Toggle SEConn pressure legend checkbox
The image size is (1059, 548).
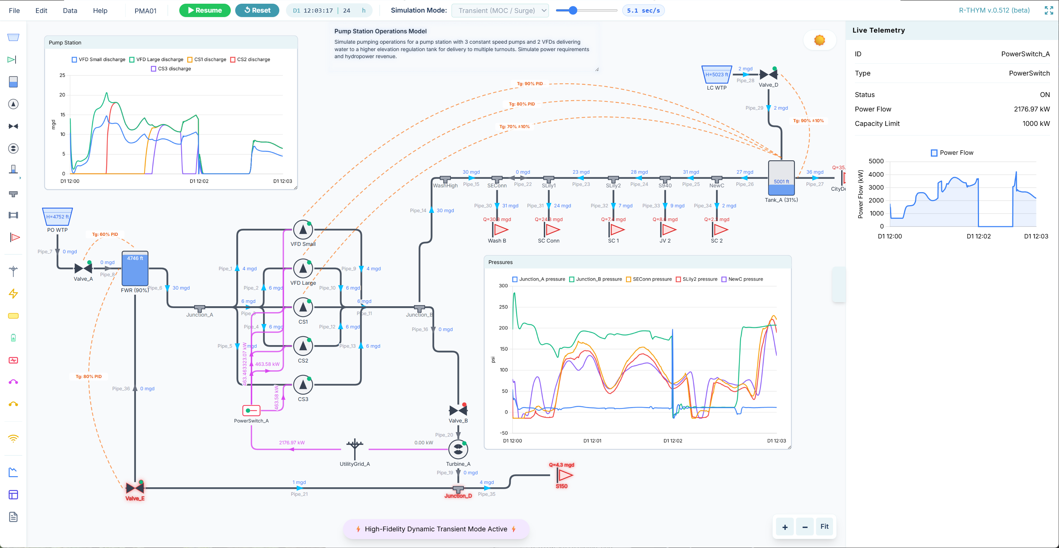(x=628, y=279)
